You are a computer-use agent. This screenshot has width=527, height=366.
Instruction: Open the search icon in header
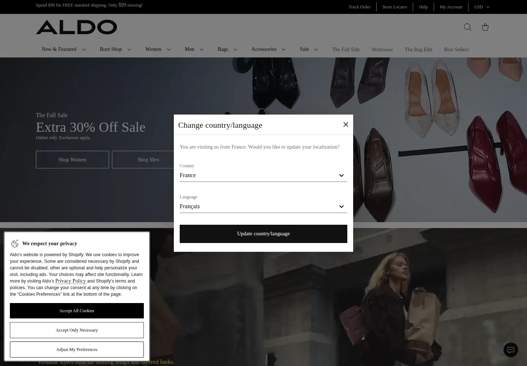click(467, 27)
